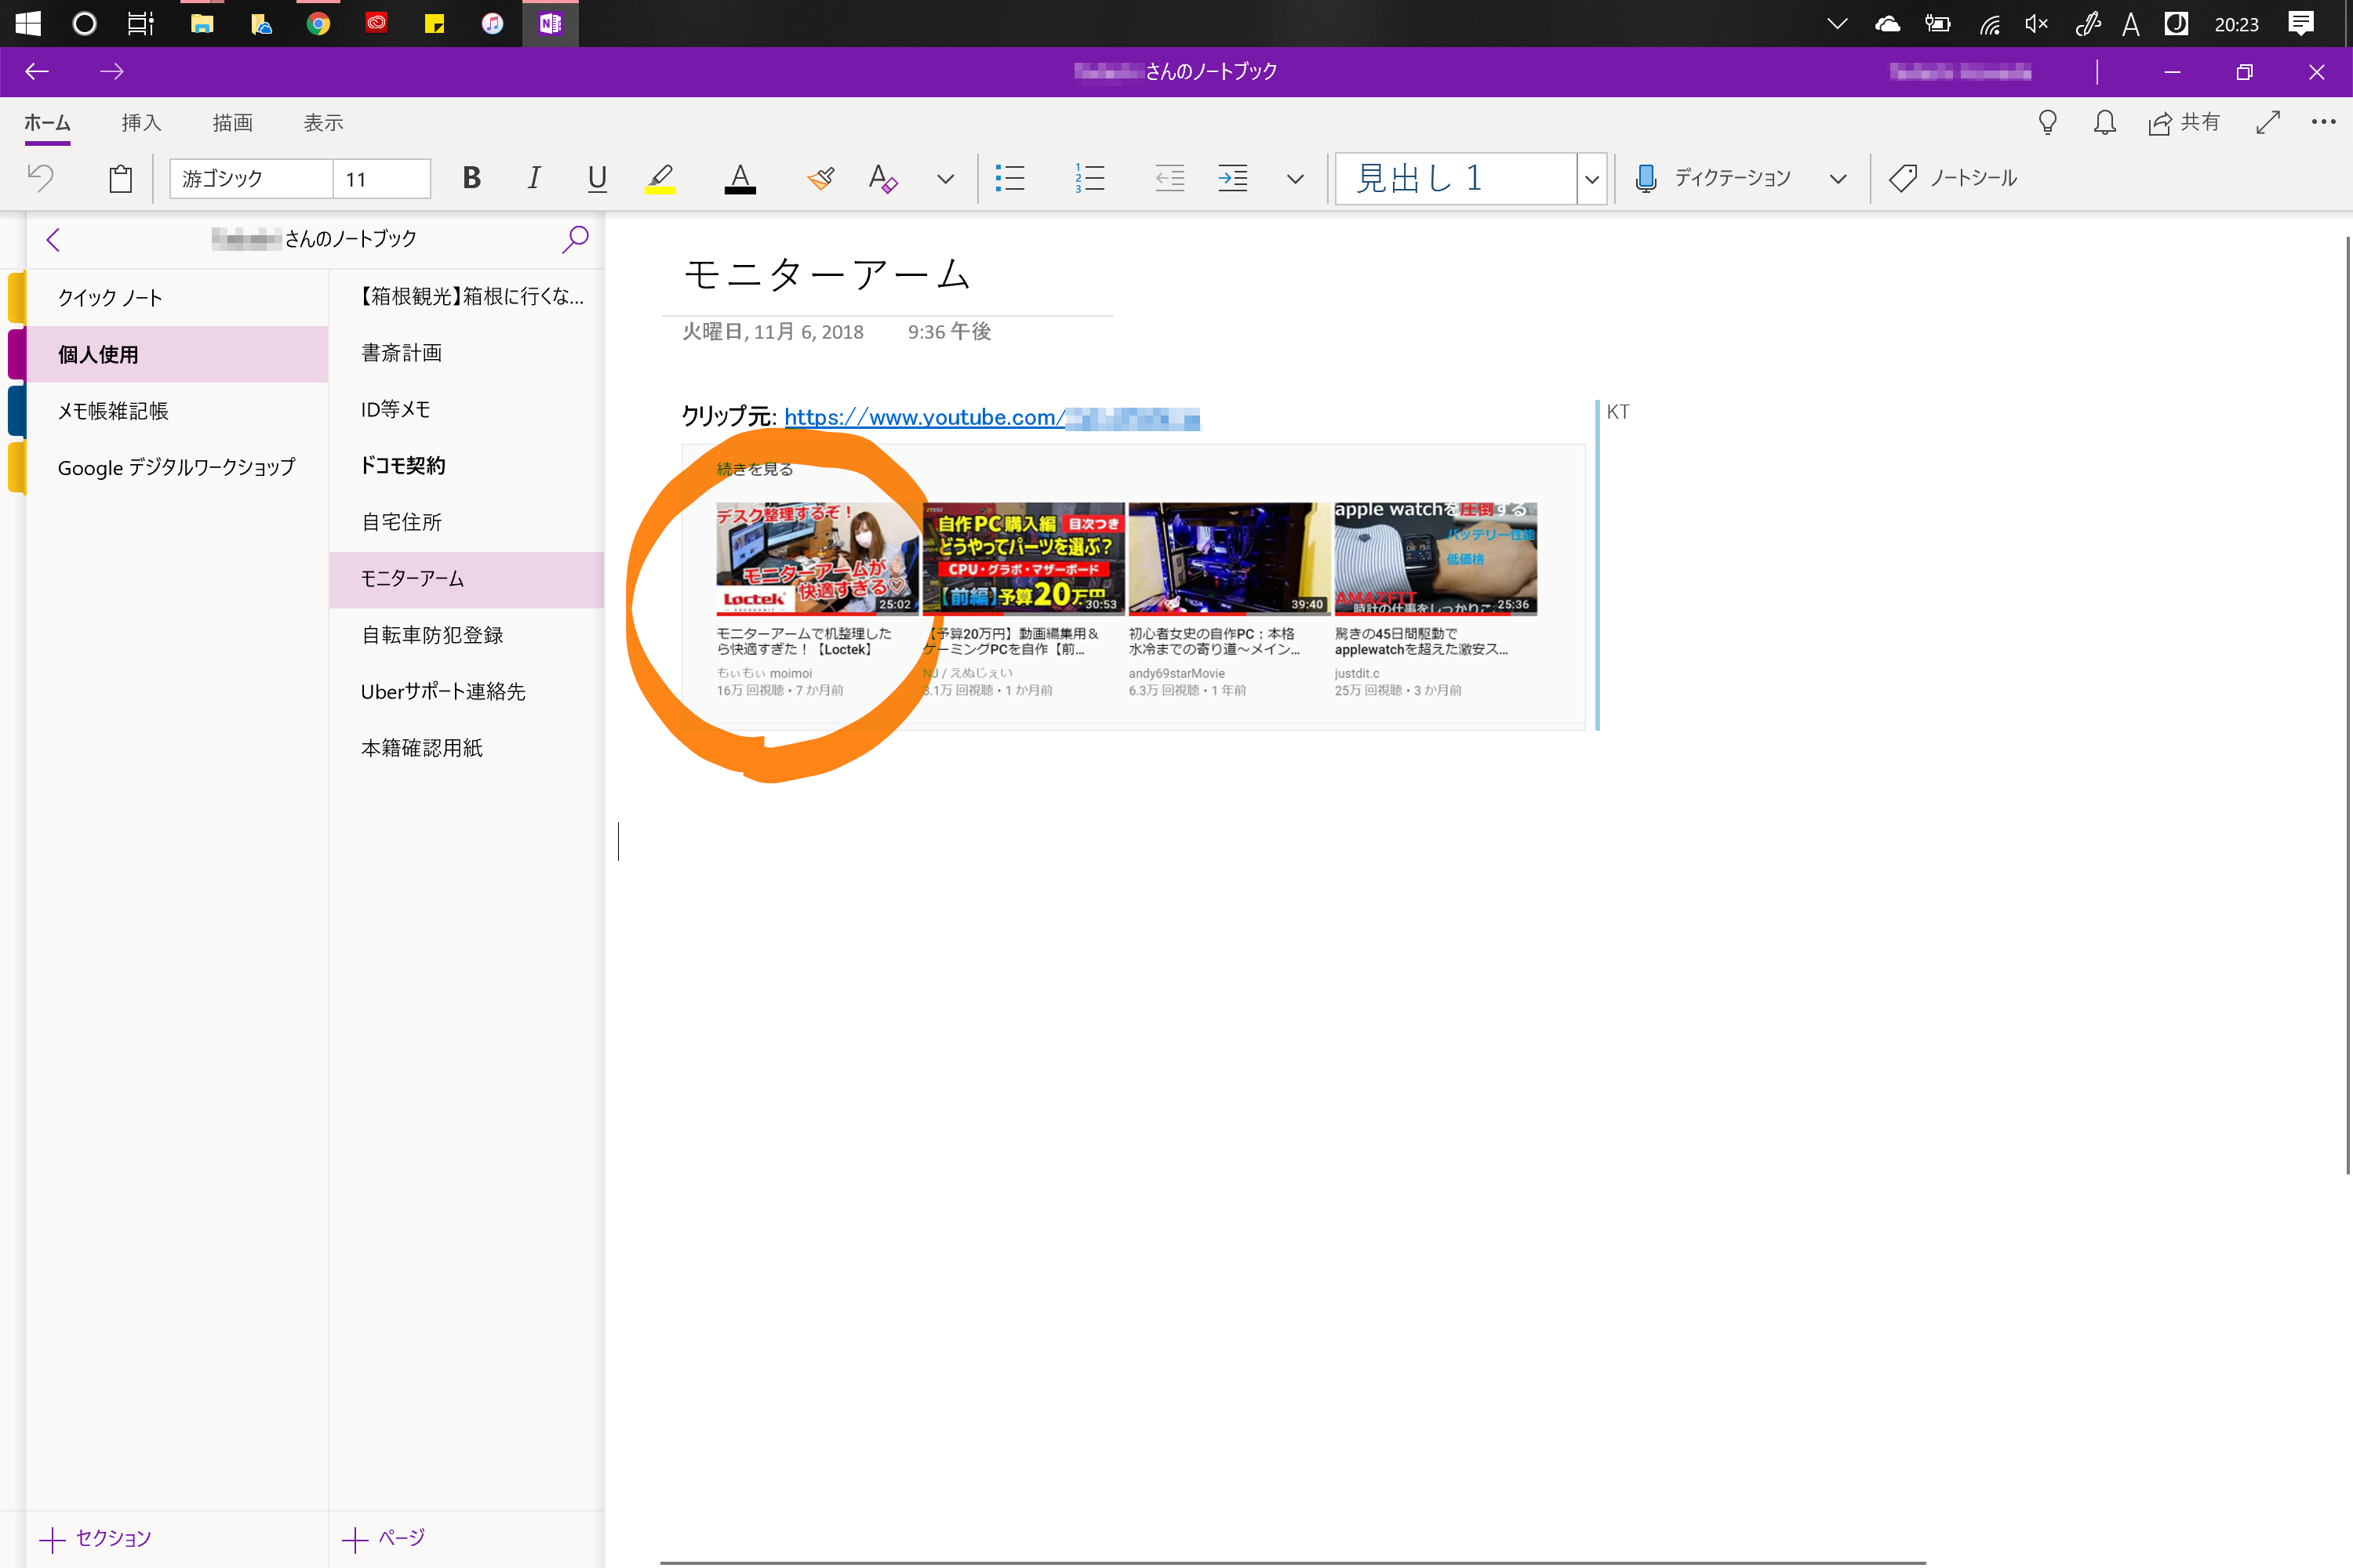Click the format painter icon
This screenshot has width=2353, height=1568.
(820, 179)
